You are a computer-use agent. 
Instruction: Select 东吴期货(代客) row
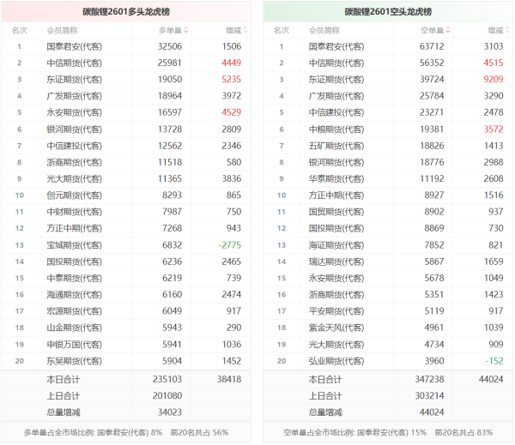coord(126,361)
